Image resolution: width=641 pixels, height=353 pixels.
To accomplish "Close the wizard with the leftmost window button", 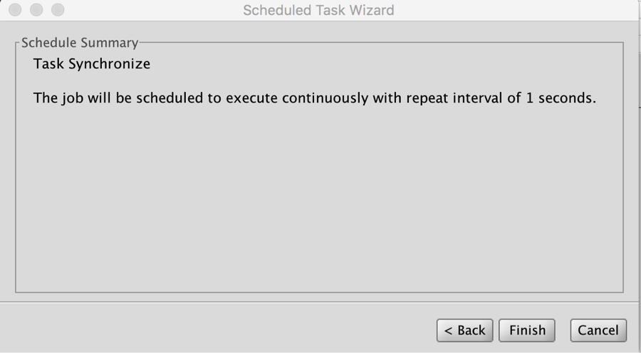I will [15, 11].
